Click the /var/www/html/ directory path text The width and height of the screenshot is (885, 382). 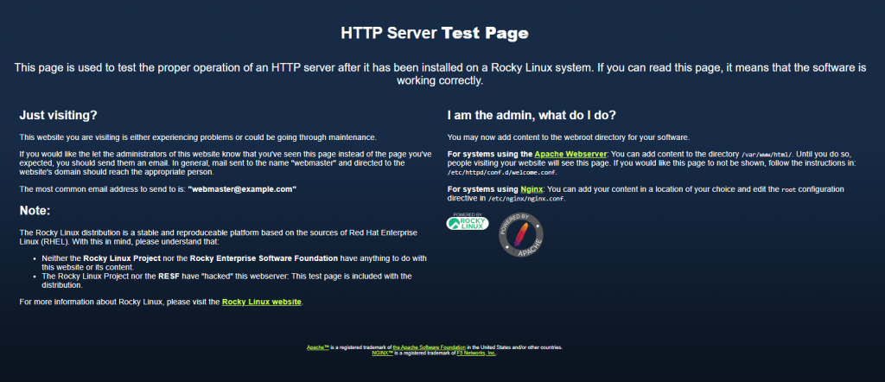767,155
